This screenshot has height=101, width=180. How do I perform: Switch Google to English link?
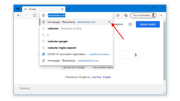pos(107,77)
